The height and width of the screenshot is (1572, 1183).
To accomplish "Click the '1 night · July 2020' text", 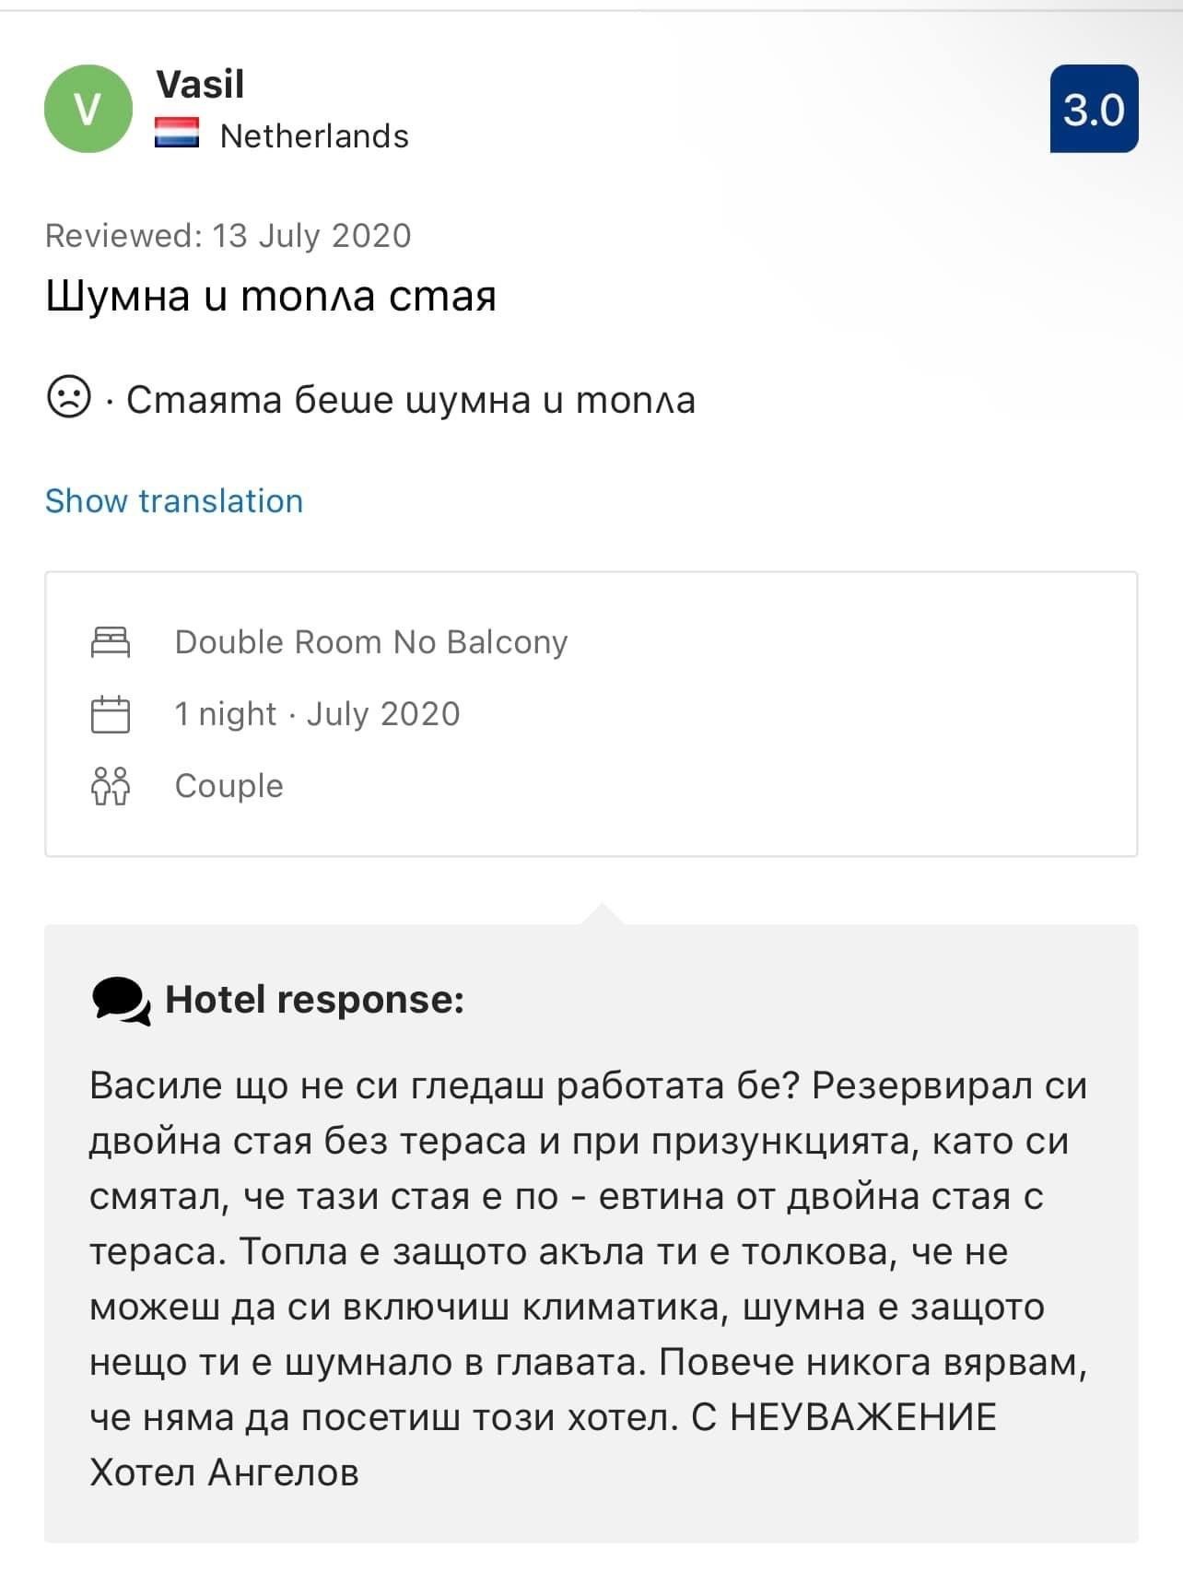I will click(x=317, y=714).
